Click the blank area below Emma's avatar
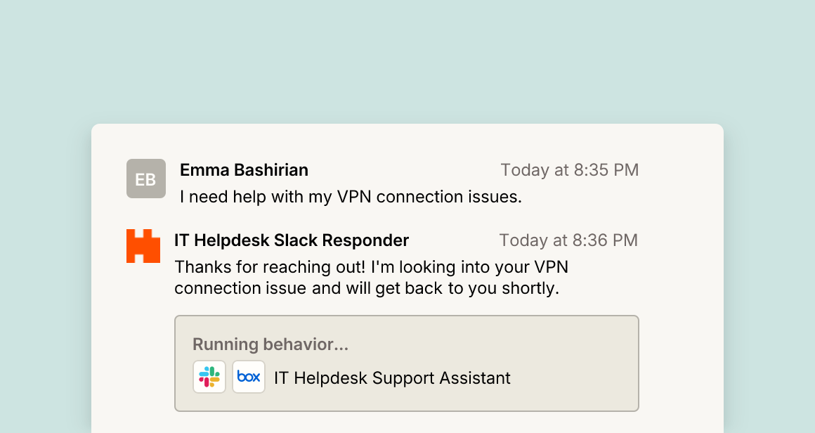The image size is (815, 433). (x=146, y=213)
